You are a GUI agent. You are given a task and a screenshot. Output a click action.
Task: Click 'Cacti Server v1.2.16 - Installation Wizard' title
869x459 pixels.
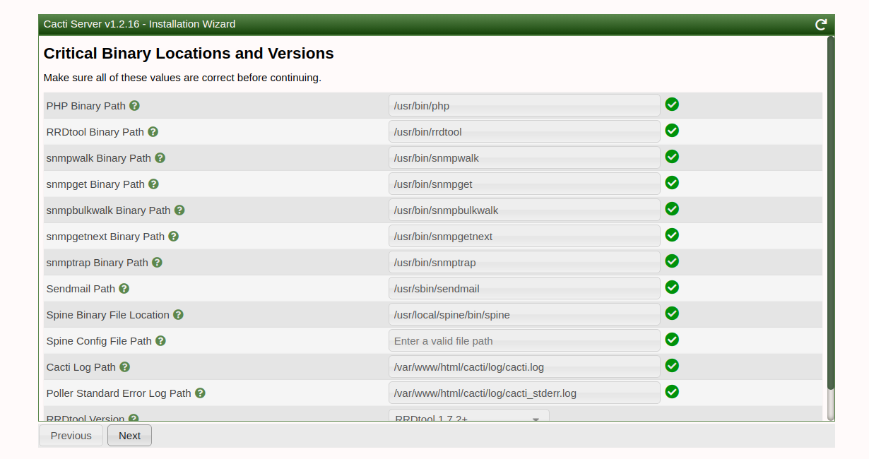click(140, 24)
